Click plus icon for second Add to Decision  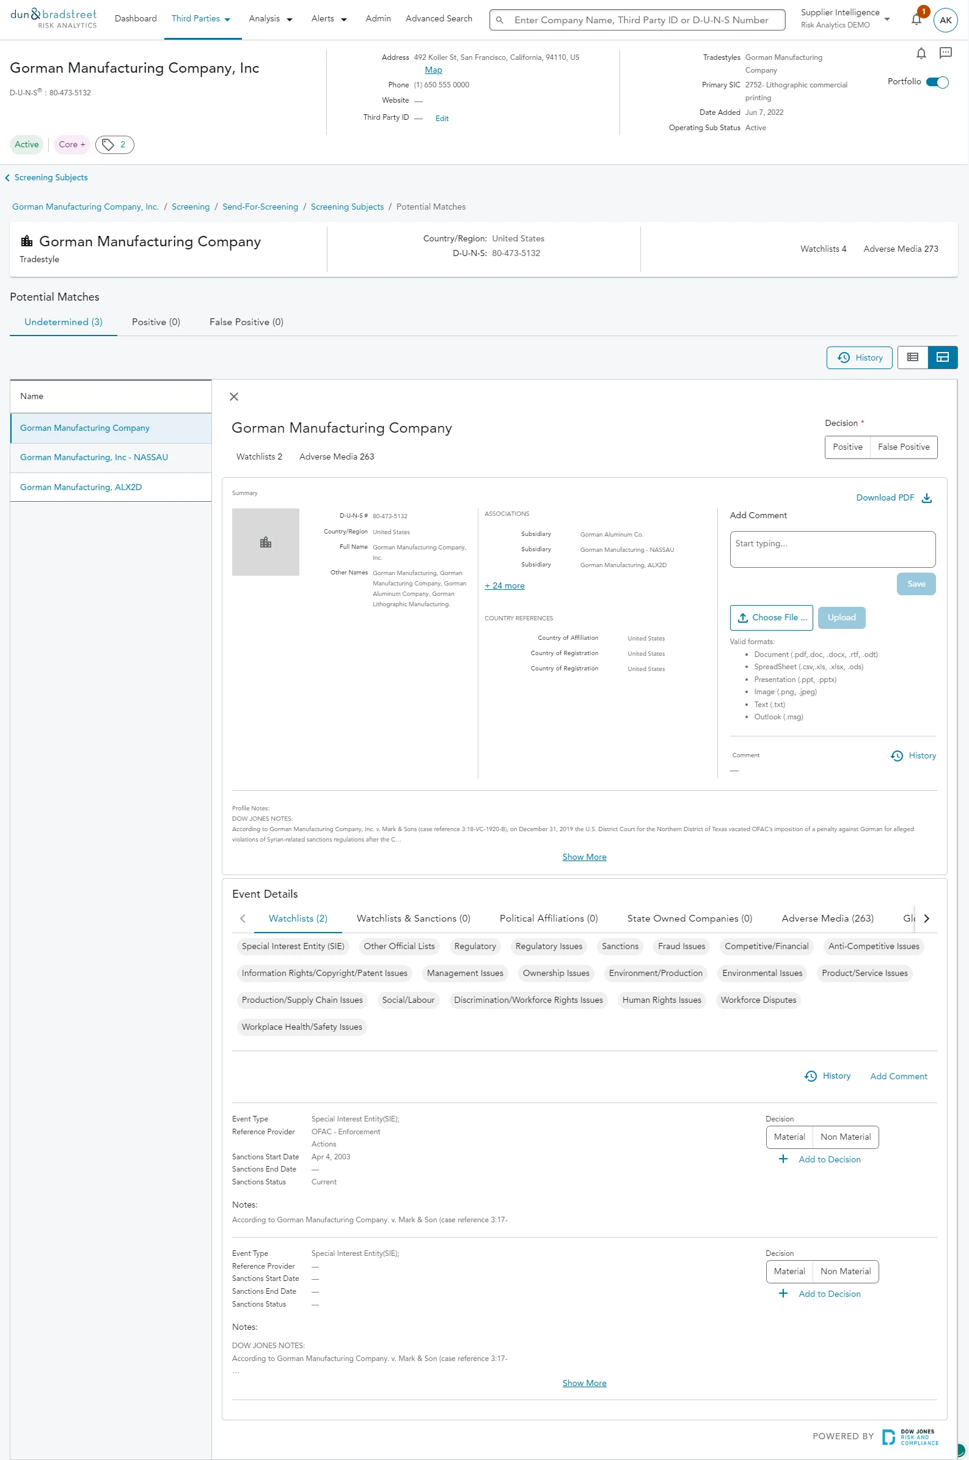point(783,1294)
